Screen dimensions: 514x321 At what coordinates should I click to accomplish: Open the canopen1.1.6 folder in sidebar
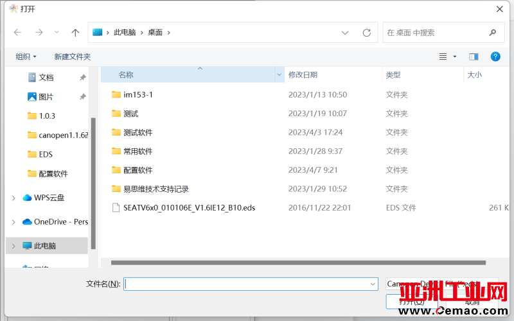click(x=58, y=135)
